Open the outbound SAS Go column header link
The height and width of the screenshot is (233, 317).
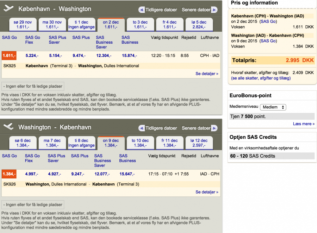coord(10,38)
